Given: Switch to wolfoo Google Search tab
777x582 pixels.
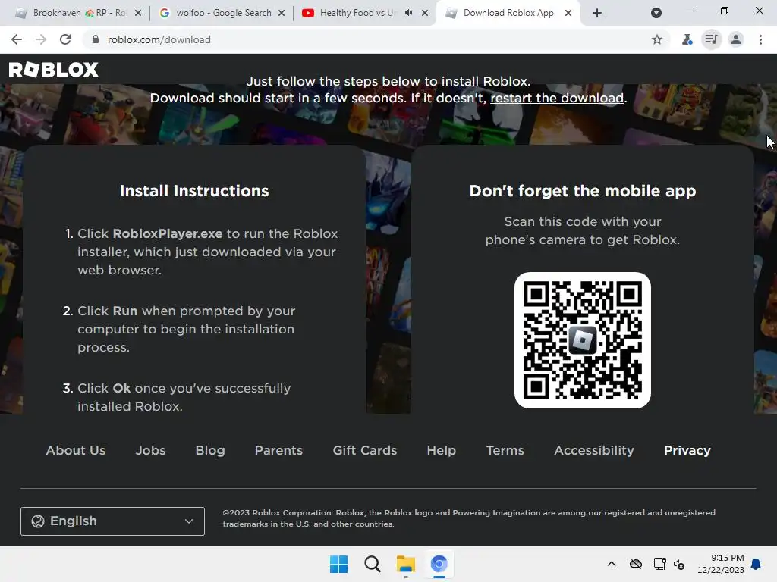Looking at the screenshot, I should pyautogui.click(x=222, y=13).
